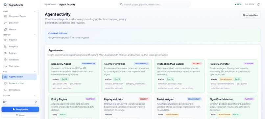The width and height of the screenshot is (265, 119).
Task: Click the MCP status badge
Action: coord(238,4)
